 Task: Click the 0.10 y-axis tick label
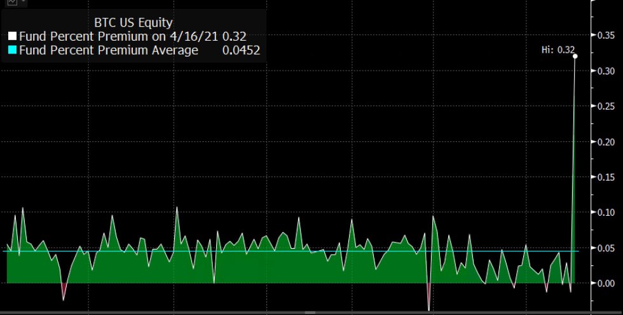[605, 213]
